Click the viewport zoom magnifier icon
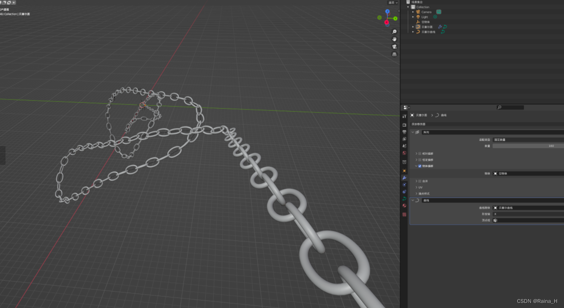 pyautogui.click(x=395, y=32)
